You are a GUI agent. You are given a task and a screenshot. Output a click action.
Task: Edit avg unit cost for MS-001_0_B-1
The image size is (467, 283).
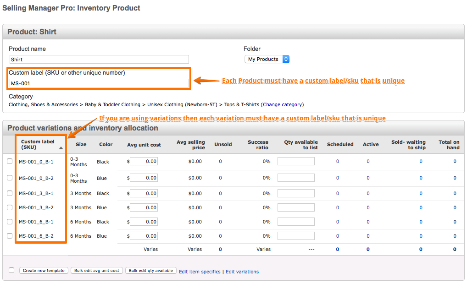(144, 161)
